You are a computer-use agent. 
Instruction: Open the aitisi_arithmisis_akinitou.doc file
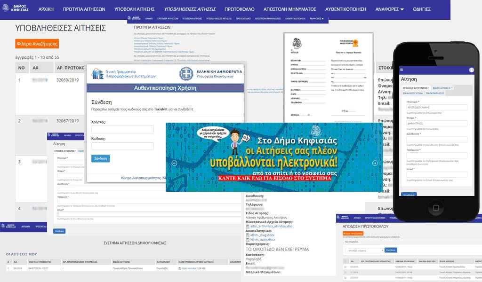[271, 226]
